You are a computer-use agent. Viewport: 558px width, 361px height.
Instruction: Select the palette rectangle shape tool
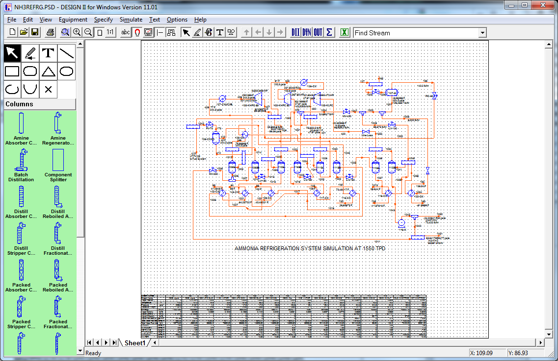[12, 71]
